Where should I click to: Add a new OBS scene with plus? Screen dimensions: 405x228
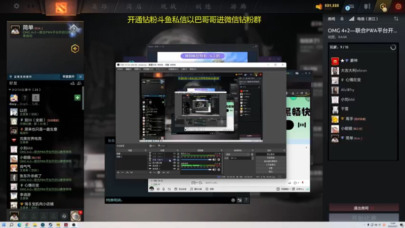click(x=118, y=172)
